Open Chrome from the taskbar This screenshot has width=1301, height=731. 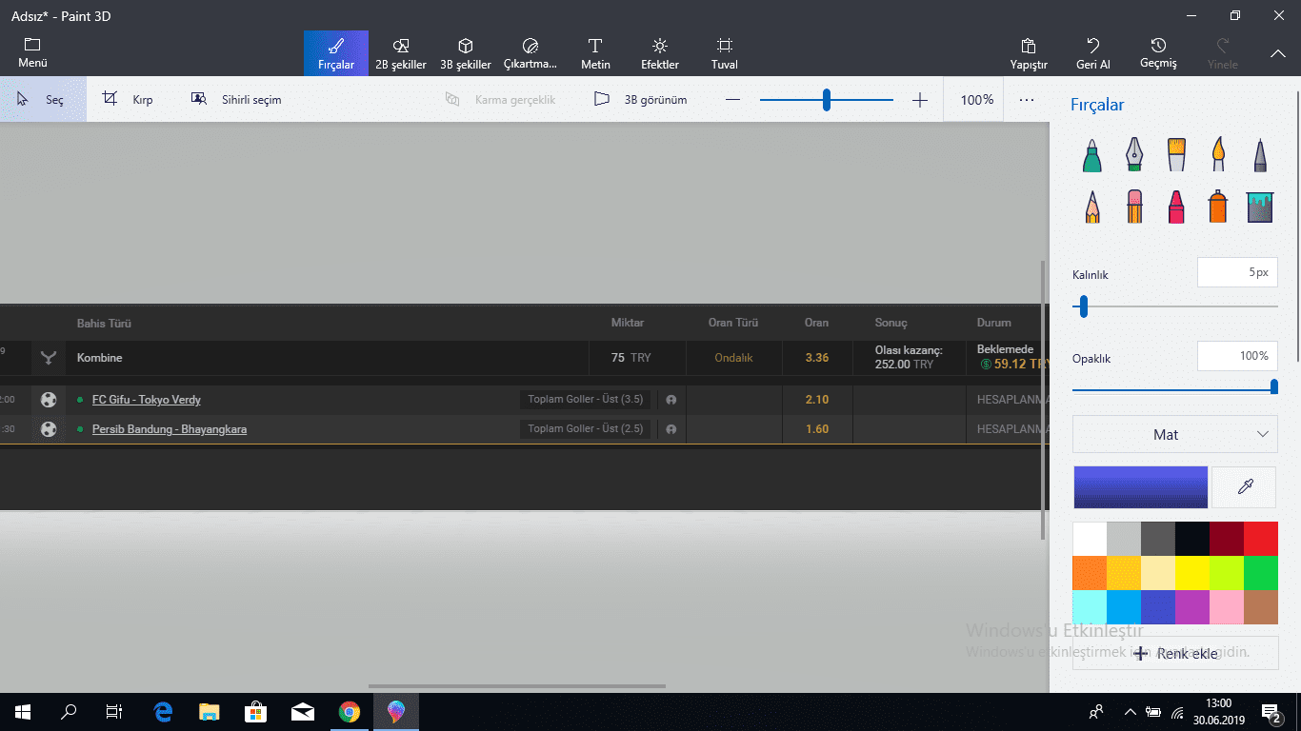(350, 712)
